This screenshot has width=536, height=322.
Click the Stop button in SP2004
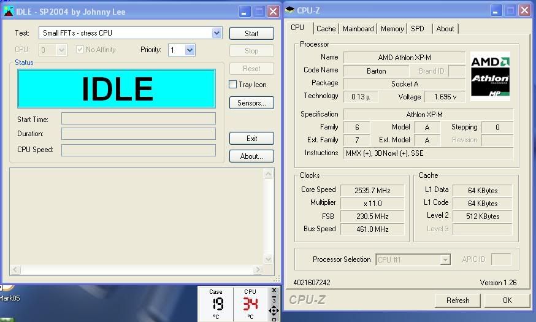[251, 51]
